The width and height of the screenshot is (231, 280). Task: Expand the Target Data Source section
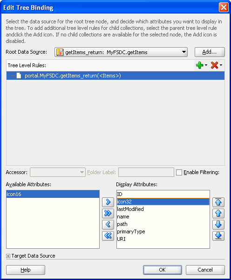click(x=8, y=256)
